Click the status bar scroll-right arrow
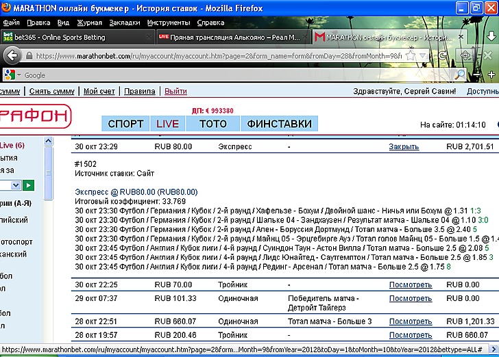The height and width of the screenshot is (357, 499). pyautogui.click(x=494, y=349)
